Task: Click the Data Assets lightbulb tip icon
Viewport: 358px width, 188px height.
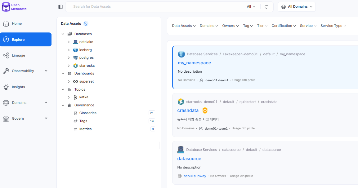Action: (x=86, y=23)
